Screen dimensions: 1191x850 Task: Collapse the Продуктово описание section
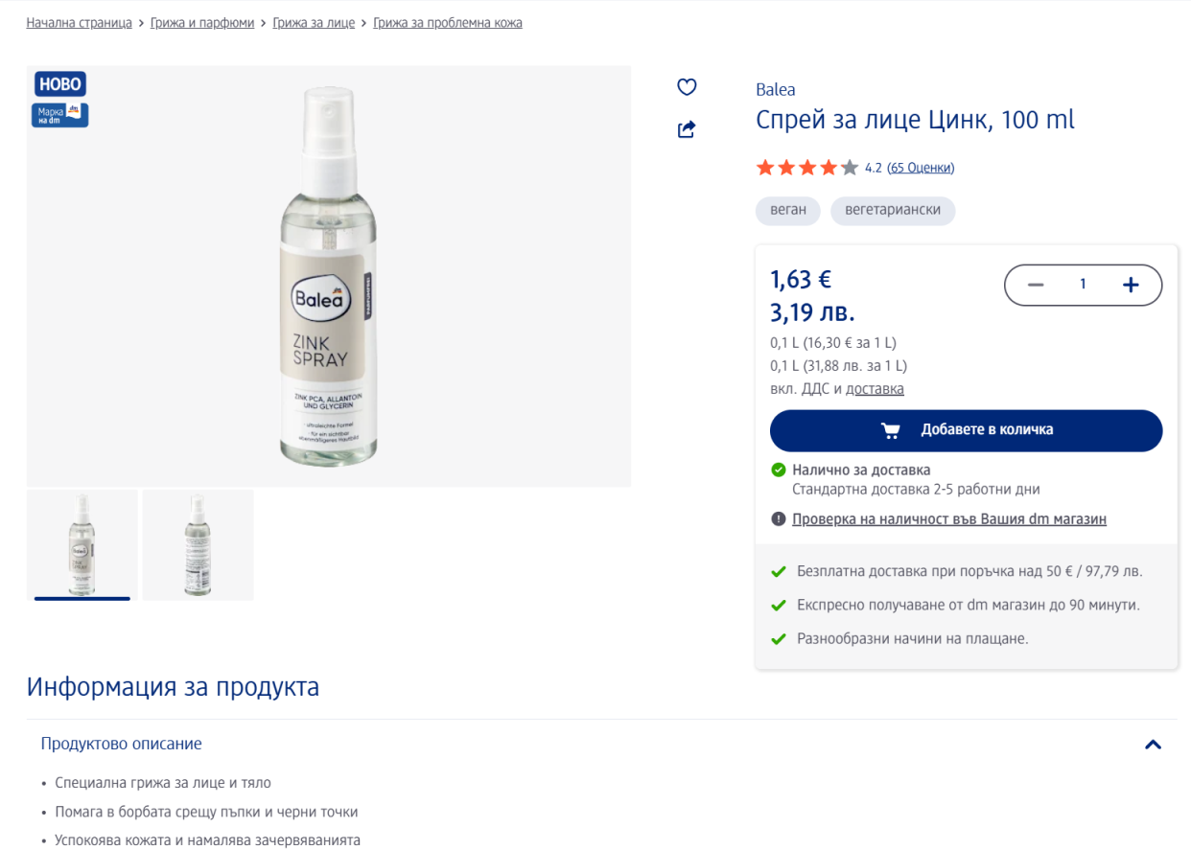pyautogui.click(x=1153, y=745)
